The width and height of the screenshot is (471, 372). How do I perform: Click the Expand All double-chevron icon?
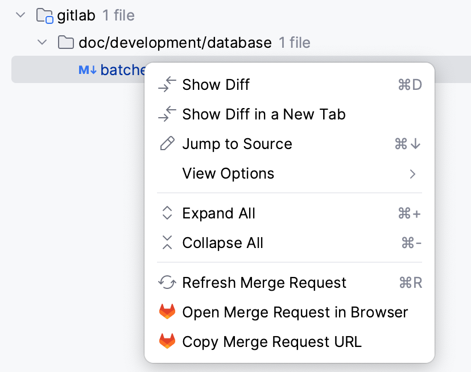point(167,213)
